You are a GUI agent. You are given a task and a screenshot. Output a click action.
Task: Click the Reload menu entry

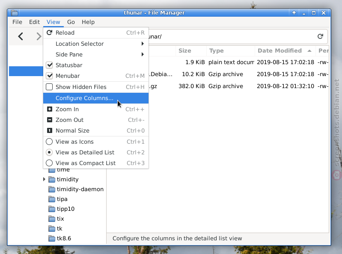click(x=96, y=32)
